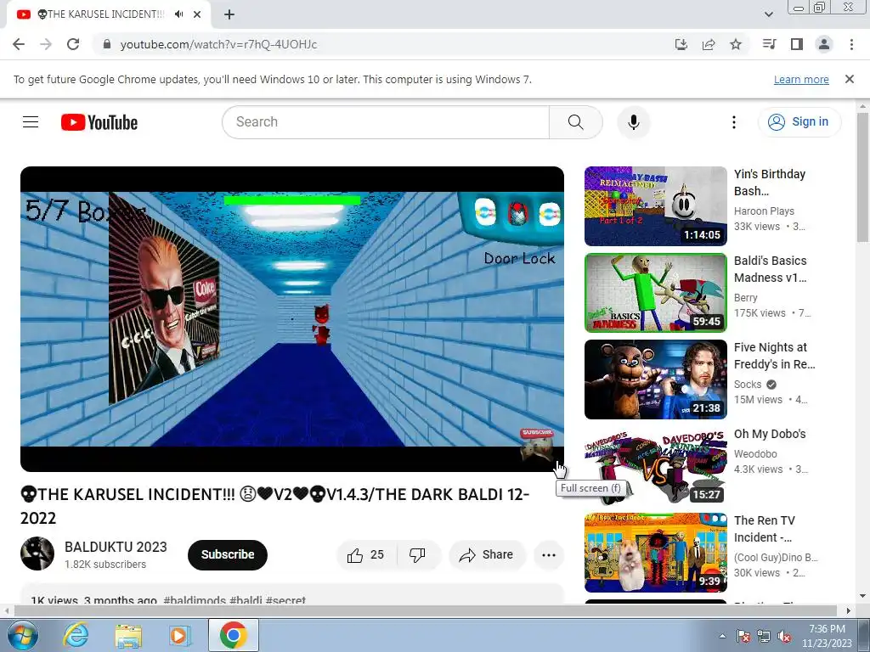Open YouTube settings three-dot menu
This screenshot has width=870, height=652.
click(734, 122)
